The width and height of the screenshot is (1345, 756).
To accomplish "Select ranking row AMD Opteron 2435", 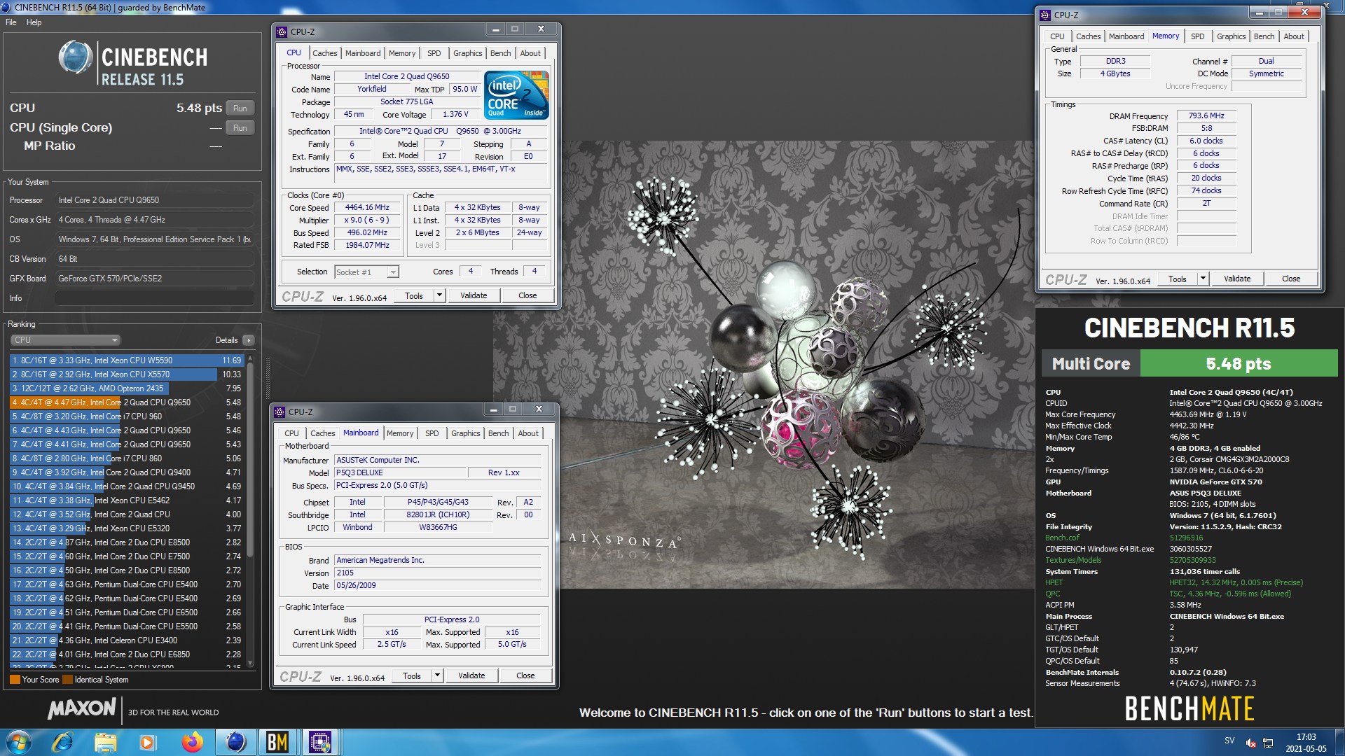I will pos(126,388).
